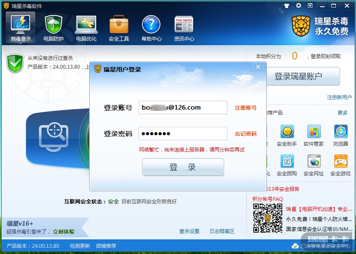Switch to 电脑优化 optimization tab
This screenshot has height=254, width=356.
86,28
